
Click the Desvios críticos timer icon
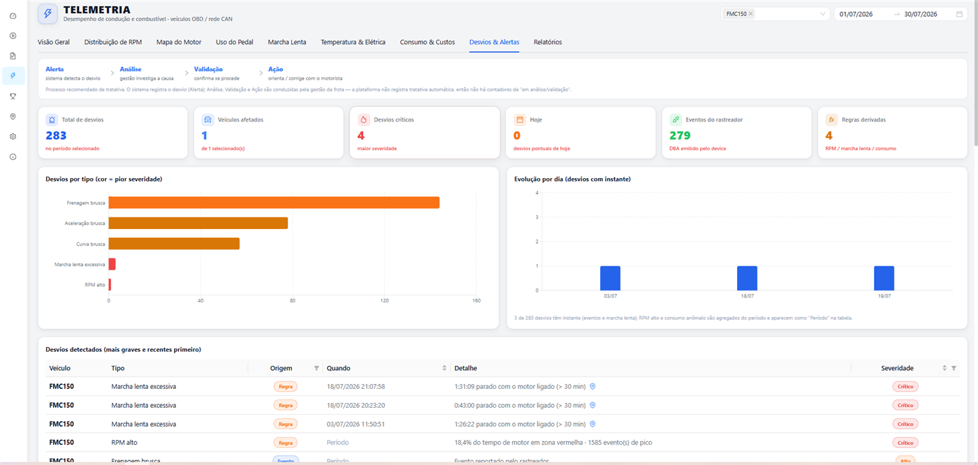tap(363, 119)
